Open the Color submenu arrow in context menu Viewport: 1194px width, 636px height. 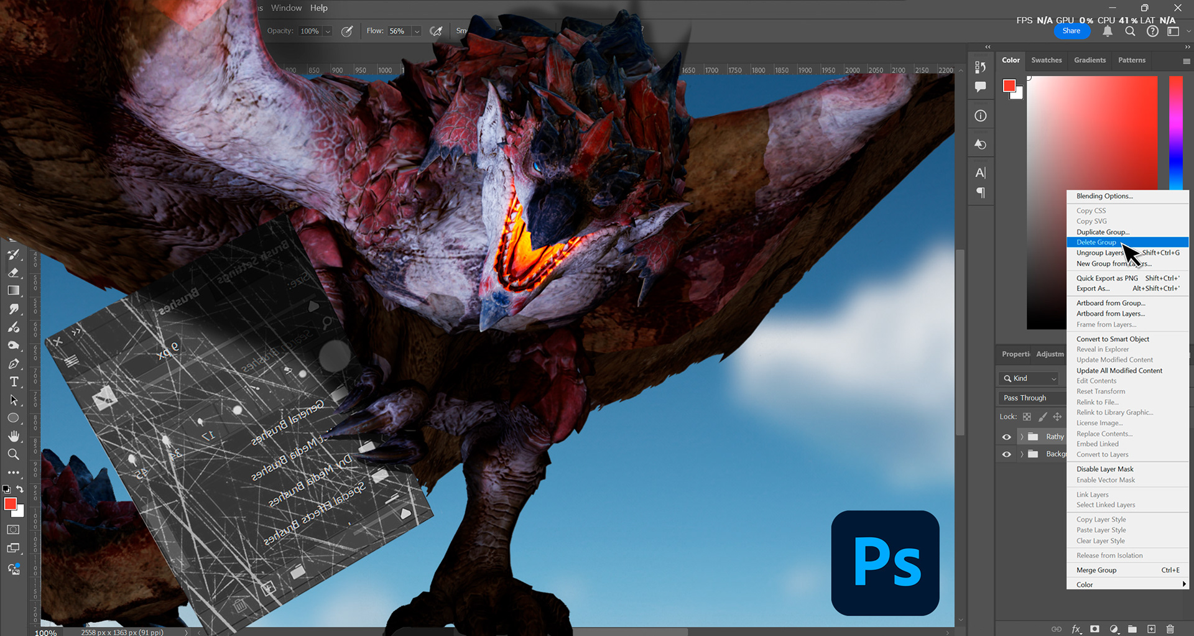click(x=1184, y=584)
